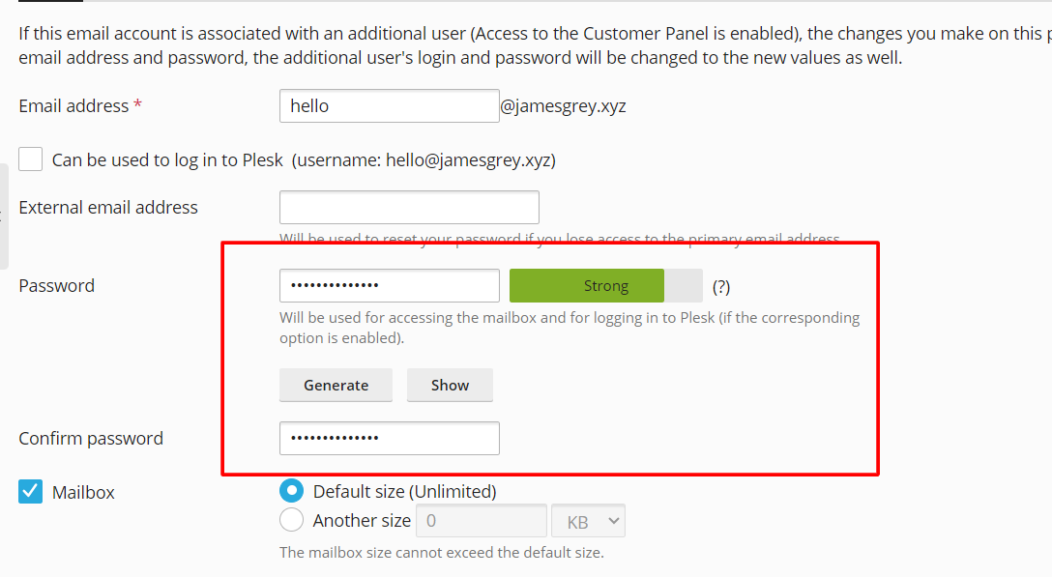Uncheck the Mailbox checkbox
This screenshot has height=577, width=1052.
pyautogui.click(x=30, y=492)
